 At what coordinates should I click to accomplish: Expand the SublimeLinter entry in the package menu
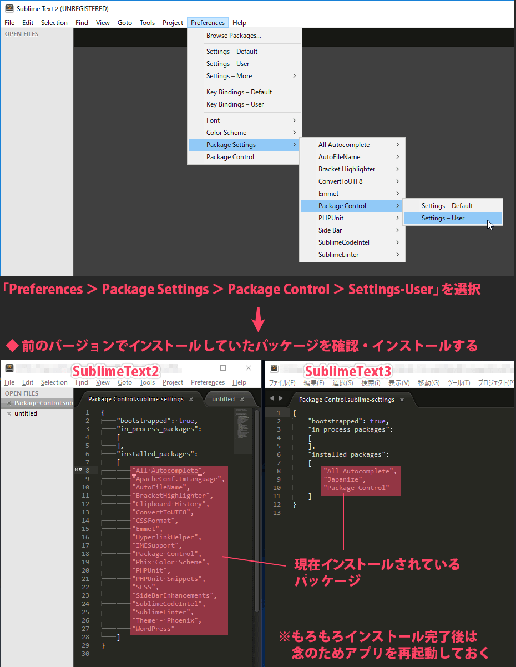[353, 255]
